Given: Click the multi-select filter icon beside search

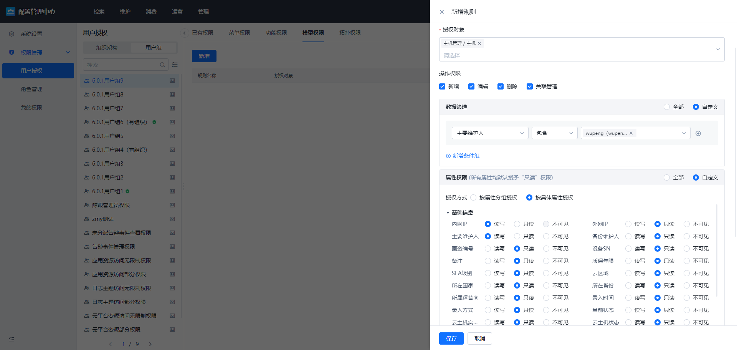Looking at the screenshot, I should point(175,65).
